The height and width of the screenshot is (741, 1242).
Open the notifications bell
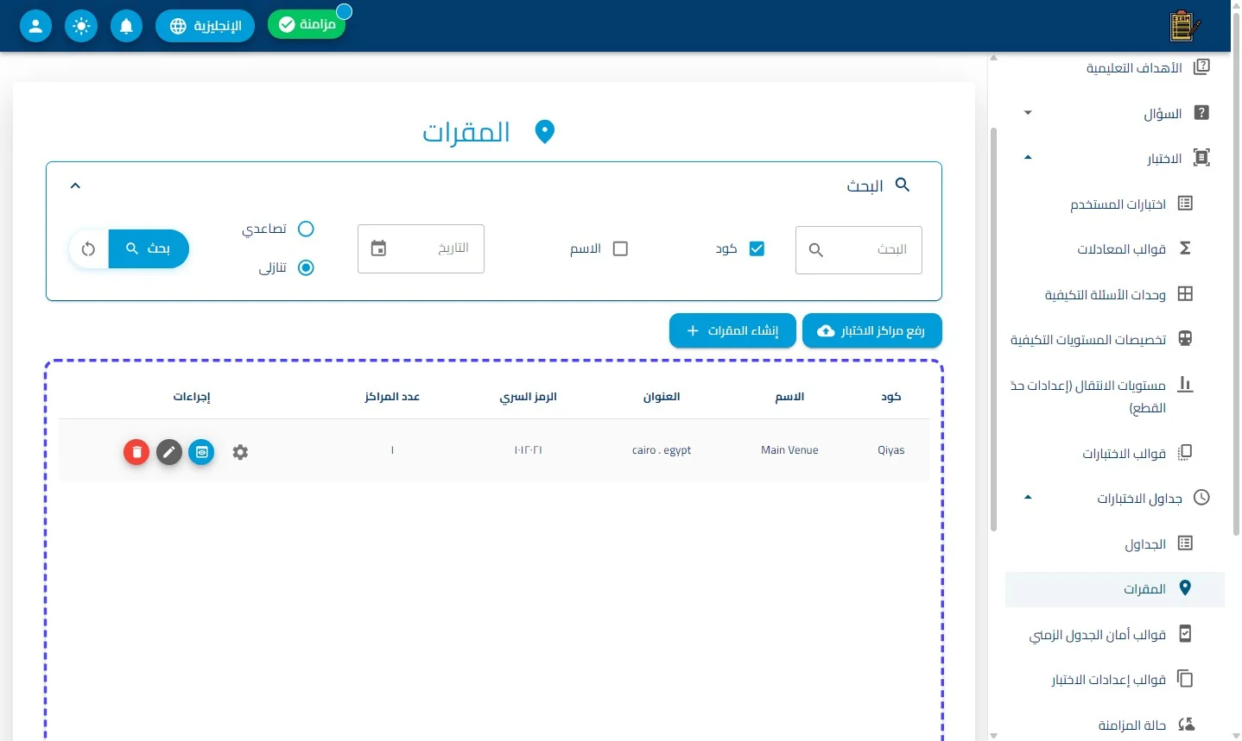pyautogui.click(x=126, y=26)
